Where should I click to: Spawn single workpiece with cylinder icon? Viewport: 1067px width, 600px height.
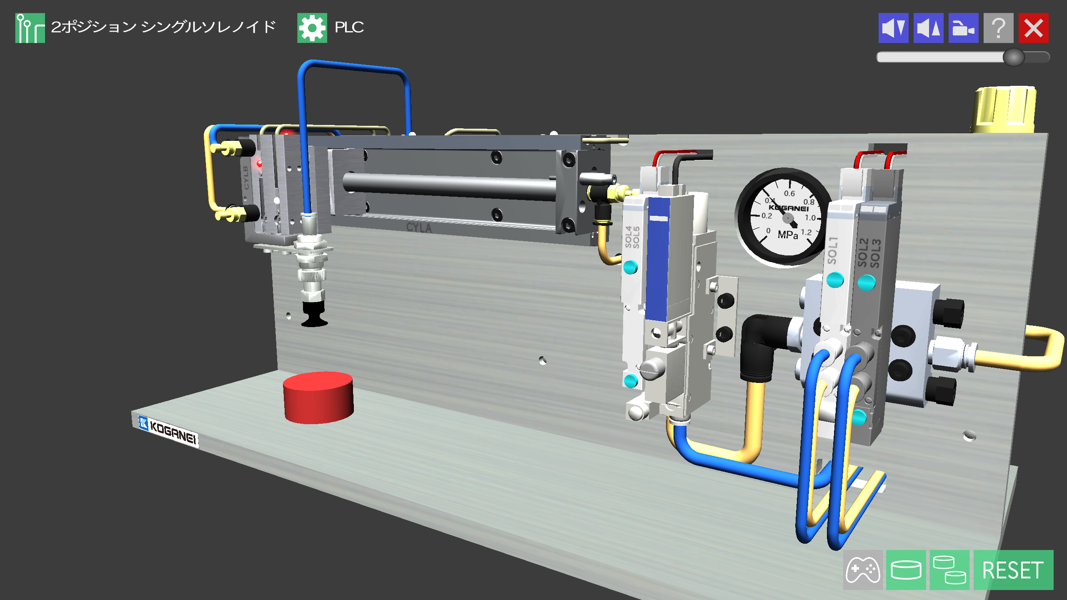pyautogui.click(x=906, y=570)
